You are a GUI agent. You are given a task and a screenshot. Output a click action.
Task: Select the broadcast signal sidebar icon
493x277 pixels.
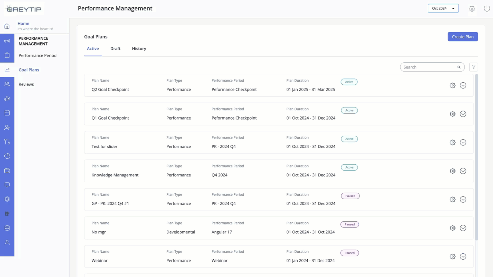tap(7, 41)
